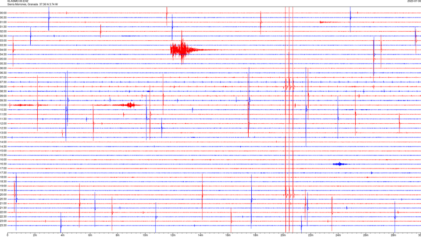Select the 12:30 time row label
421x237 pixels.
point(4,128)
